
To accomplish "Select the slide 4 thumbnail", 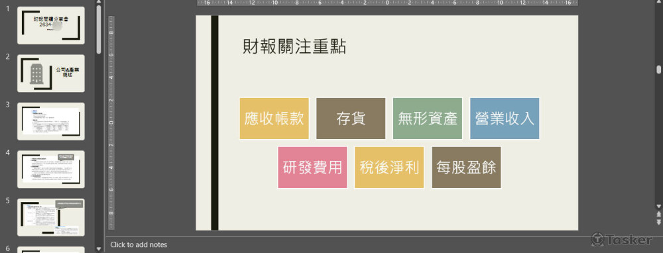I will pos(51,170).
